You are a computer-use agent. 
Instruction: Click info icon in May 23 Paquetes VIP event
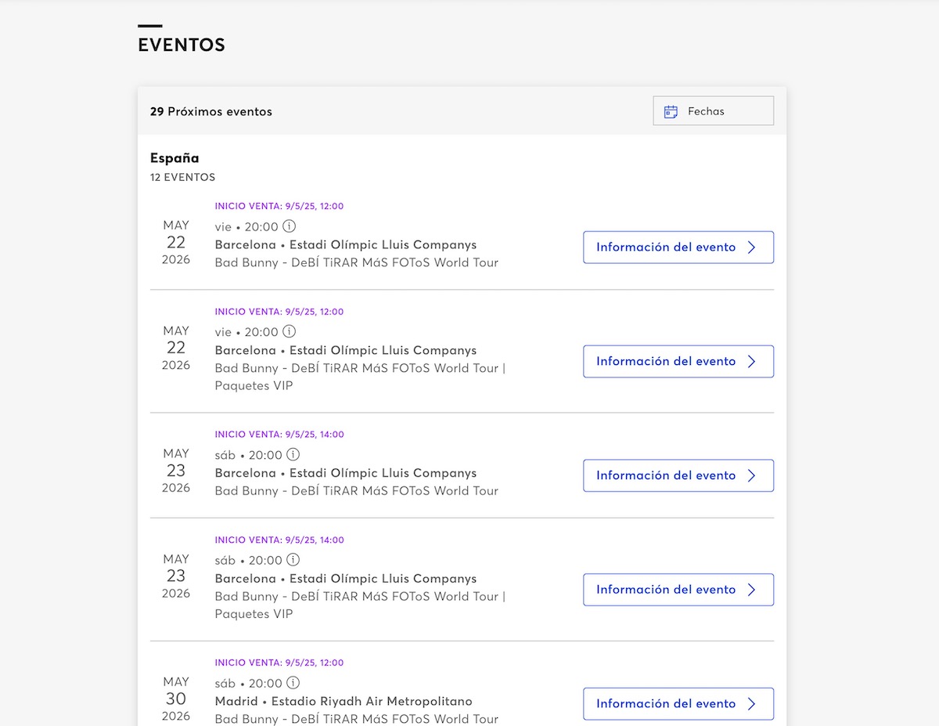(x=293, y=560)
